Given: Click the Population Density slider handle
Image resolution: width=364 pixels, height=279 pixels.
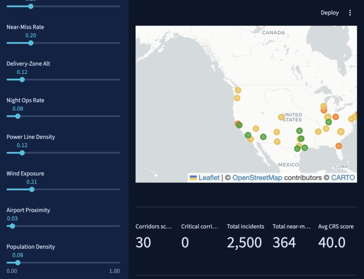Looking at the screenshot, I should (18, 263).
